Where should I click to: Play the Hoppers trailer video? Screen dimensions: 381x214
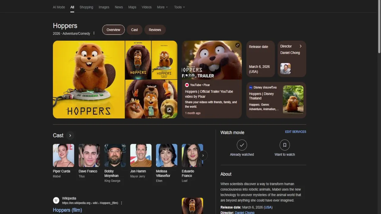tap(212, 60)
